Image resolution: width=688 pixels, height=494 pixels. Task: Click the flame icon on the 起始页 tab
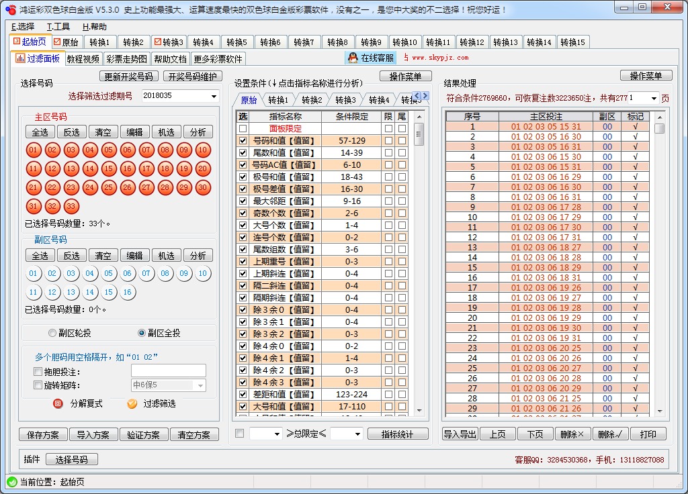(18, 42)
